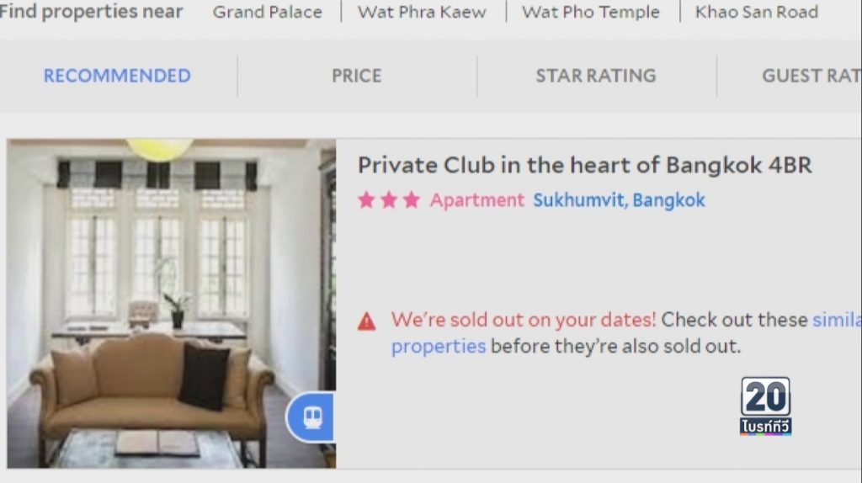Click the red warning triangle icon
862x483 pixels.
tap(367, 321)
